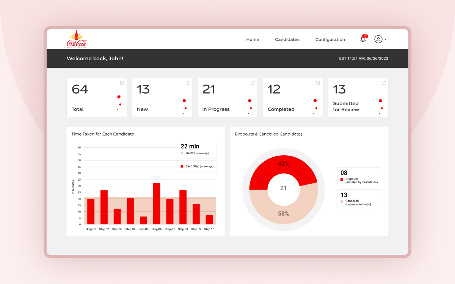455x284 pixels.
Task: Open external link icon on Submitted for Review card
Action: pyautogui.click(x=384, y=83)
